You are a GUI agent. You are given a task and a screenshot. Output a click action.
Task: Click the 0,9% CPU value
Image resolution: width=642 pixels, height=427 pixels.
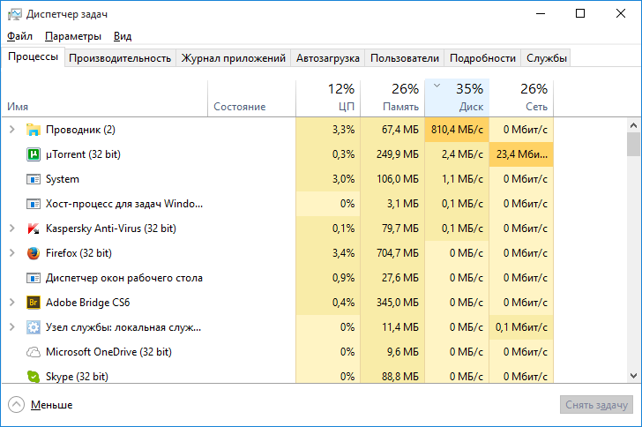[x=328, y=278]
